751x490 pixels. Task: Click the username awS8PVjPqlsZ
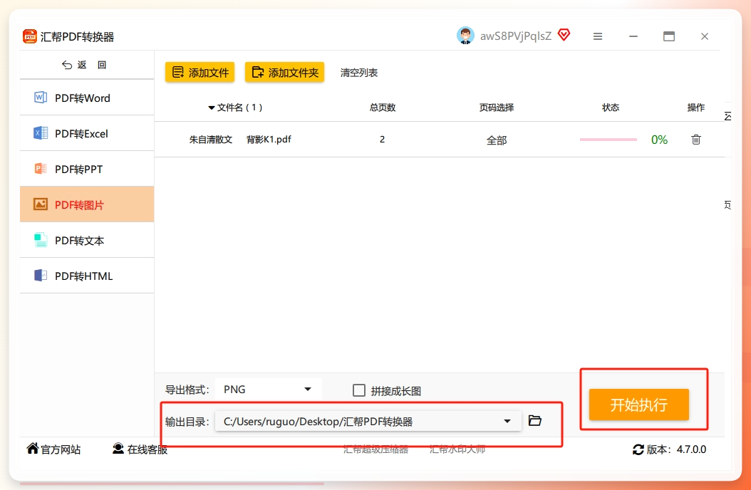coord(516,36)
